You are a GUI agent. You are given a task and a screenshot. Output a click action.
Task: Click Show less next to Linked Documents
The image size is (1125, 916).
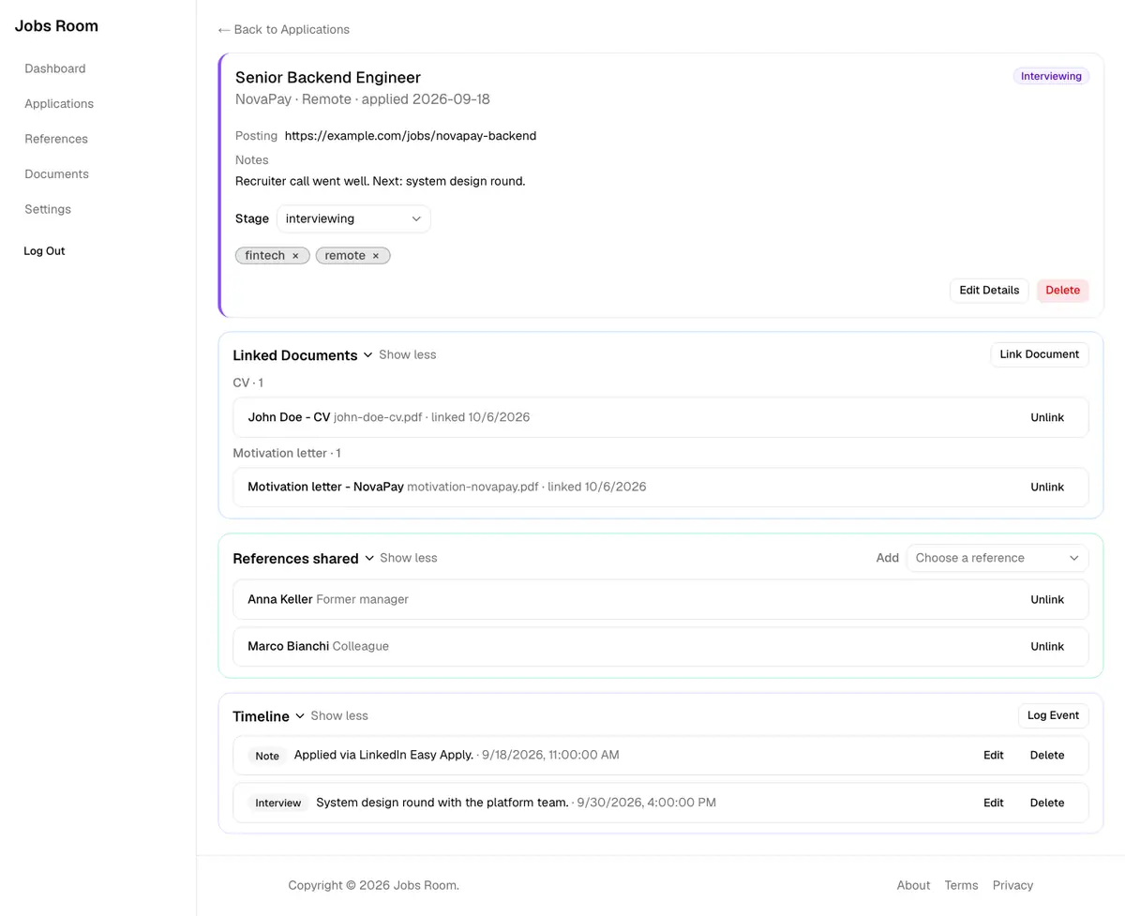click(x=407, y=354)
